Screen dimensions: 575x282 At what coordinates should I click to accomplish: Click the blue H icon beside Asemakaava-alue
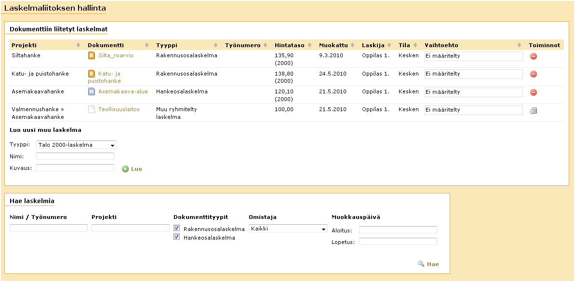92,91
